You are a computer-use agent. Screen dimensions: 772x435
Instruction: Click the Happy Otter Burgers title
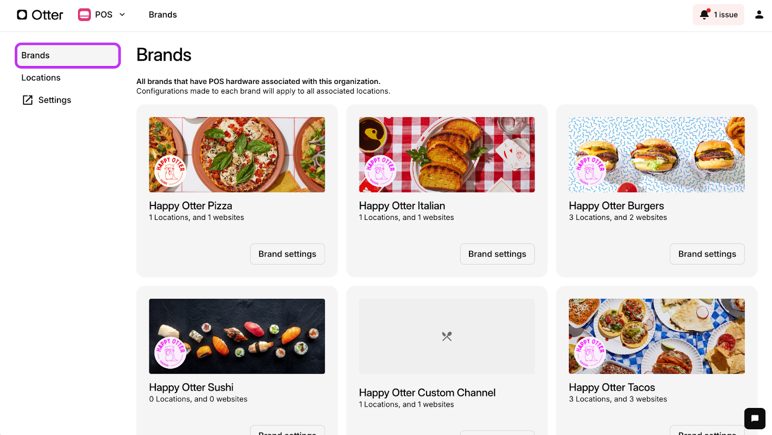pos(616,206)
